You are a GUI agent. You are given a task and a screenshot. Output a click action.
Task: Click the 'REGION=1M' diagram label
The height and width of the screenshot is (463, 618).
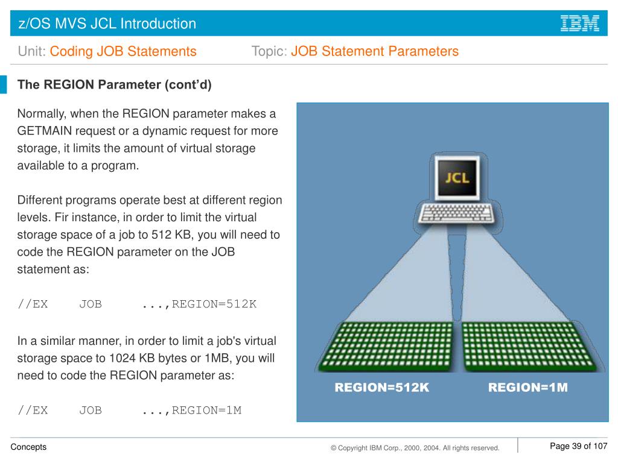pos(528,388)
